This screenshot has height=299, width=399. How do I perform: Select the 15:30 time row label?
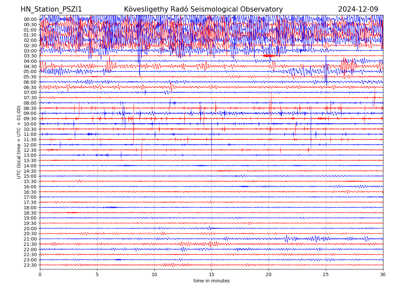[30, 181]
